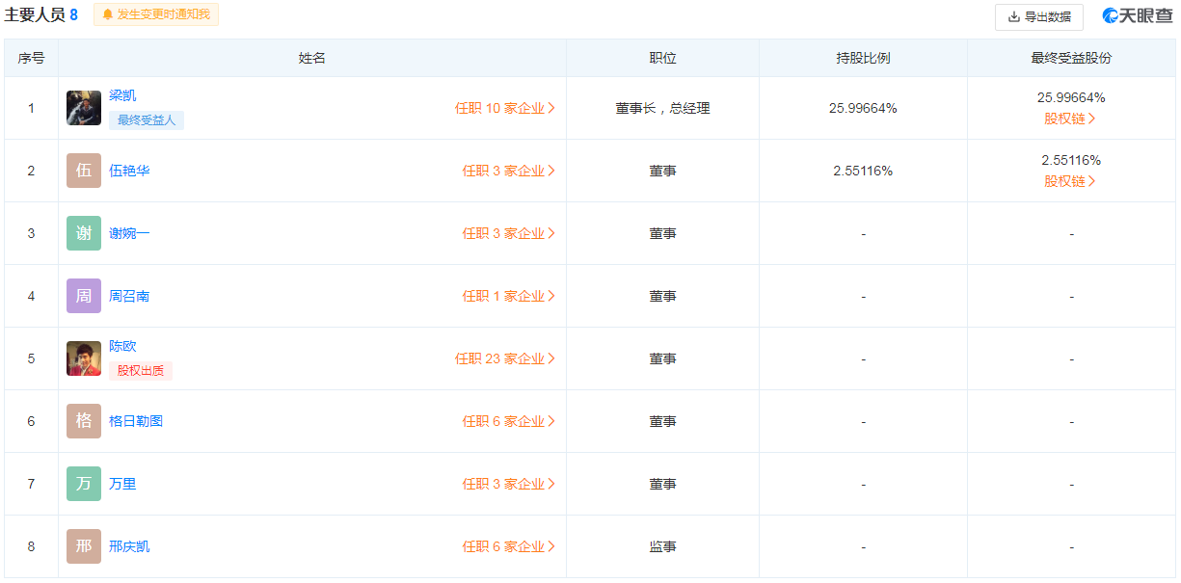Expand 周召南's 任职 1 家企业 list
The width and height of the screenshot is (1181, 583).
click(x=508, y=296)
